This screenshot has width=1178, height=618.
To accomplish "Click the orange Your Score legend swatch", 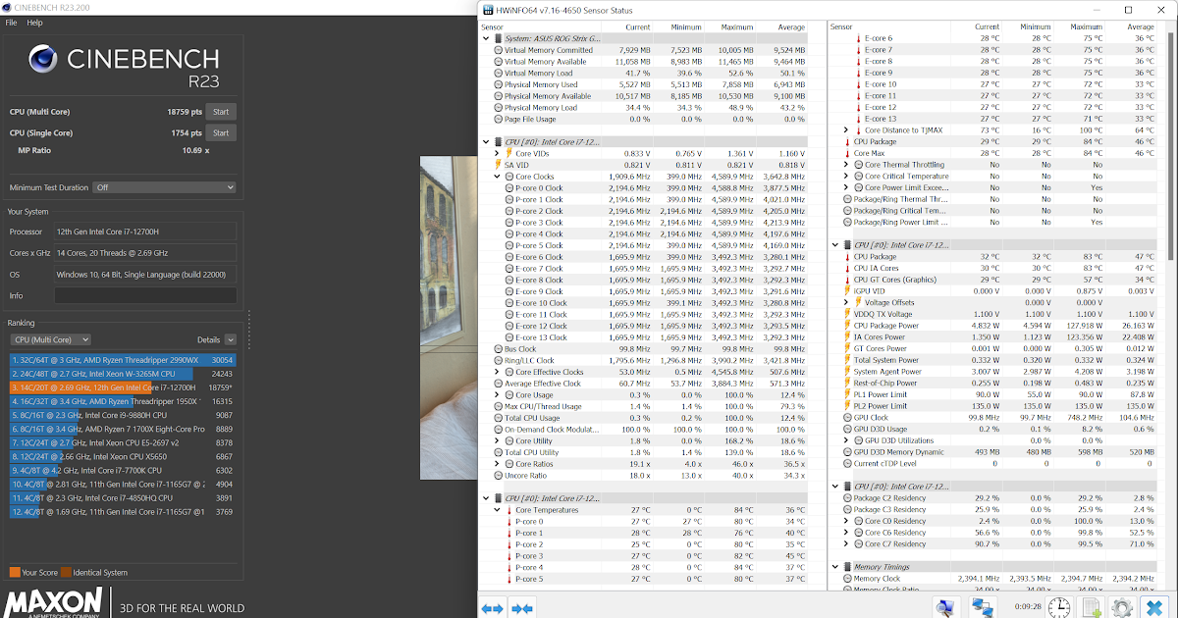I will (x=15, y=572).
